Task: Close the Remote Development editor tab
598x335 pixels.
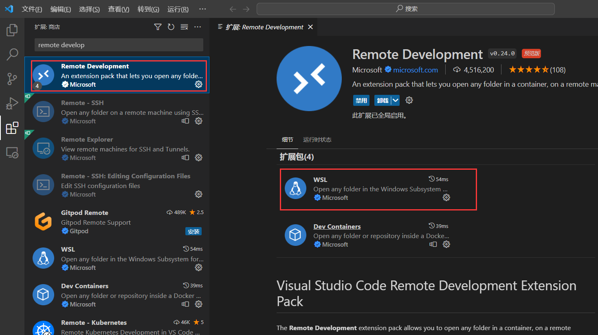Action: (310, 27)
